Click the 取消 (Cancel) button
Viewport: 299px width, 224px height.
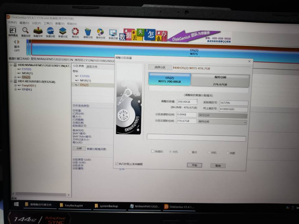[218, 166]
